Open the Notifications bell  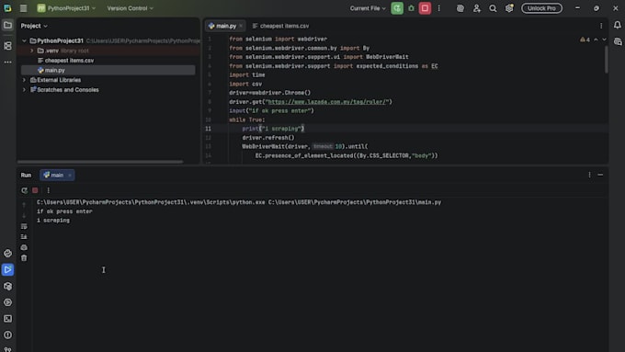tap(617, 25)
